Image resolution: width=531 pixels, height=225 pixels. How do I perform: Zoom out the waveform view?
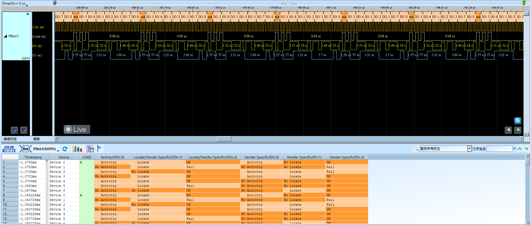[x=508, y=130]
